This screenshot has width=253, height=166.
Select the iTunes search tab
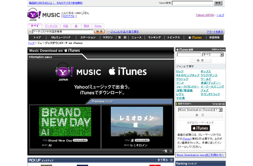(x=98, y=26)
